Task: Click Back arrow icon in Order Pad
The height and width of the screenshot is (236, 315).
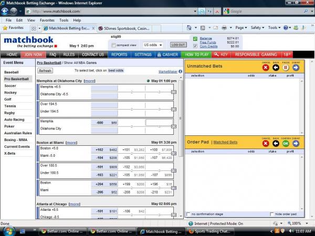Action: coord(276,143)
